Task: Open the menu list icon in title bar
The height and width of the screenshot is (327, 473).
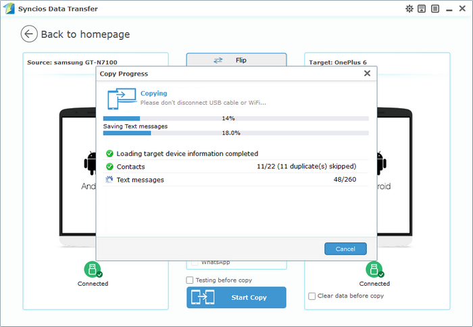Action: pyautogui.click(x=435, y=9)
